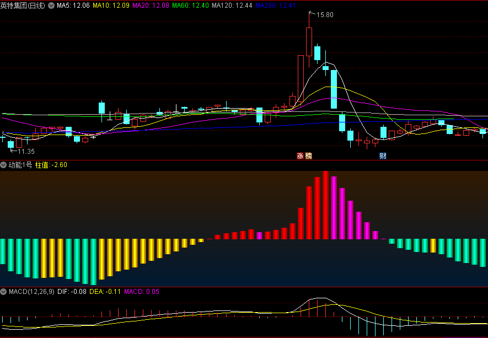Click the DIF: -0.08 value
This screenshot has width=488, height=338.
[x=72, y=292]
